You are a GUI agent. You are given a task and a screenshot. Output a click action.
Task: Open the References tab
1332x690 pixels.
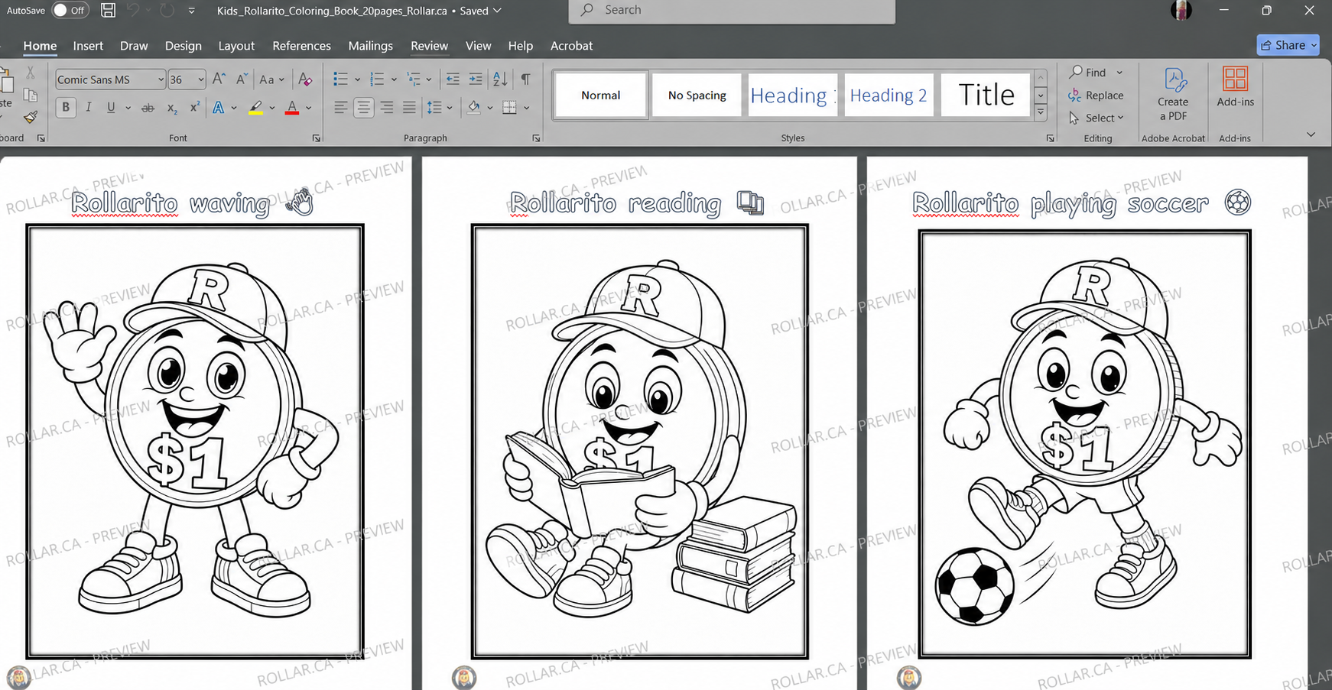(x=301, y=46)
